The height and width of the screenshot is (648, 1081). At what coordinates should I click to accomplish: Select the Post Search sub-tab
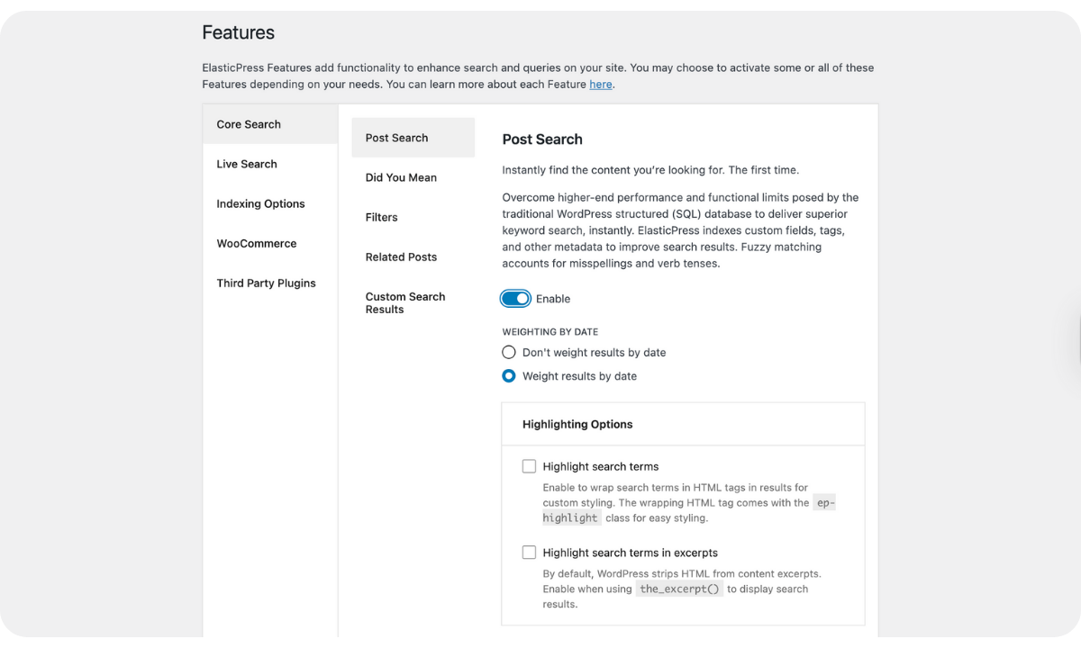coord(396,138)
